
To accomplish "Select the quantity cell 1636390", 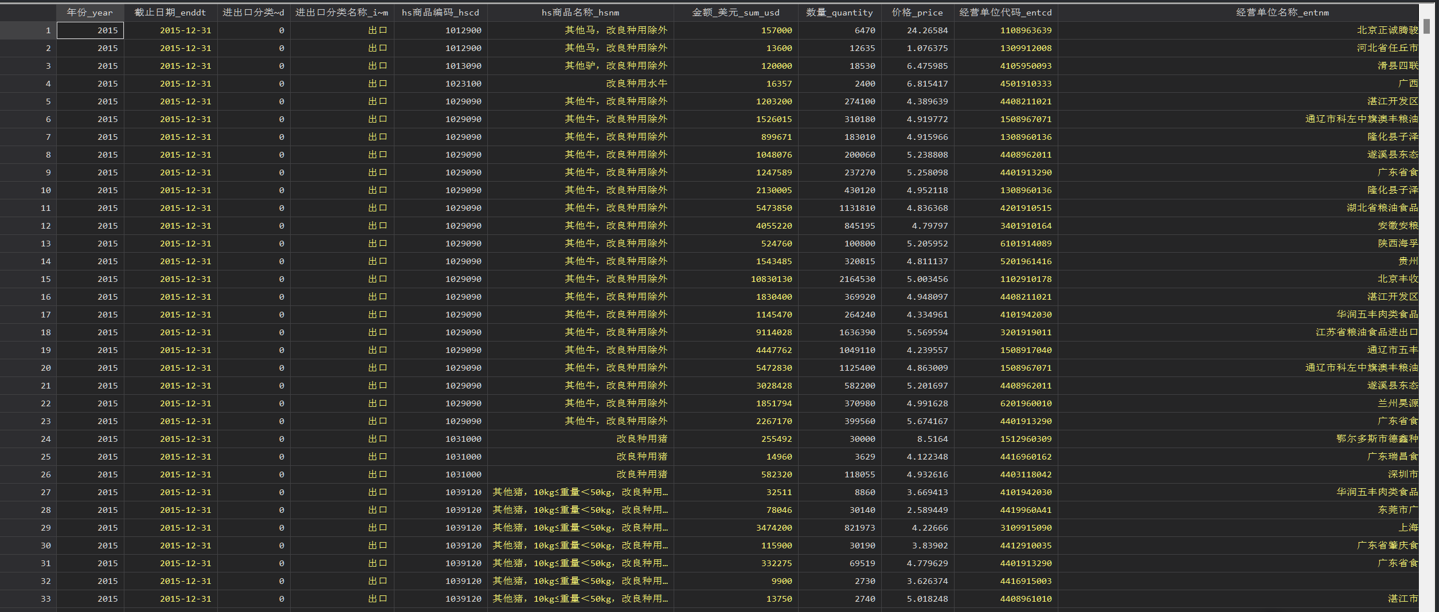I will pyautogui.click(x=839, y=332).
